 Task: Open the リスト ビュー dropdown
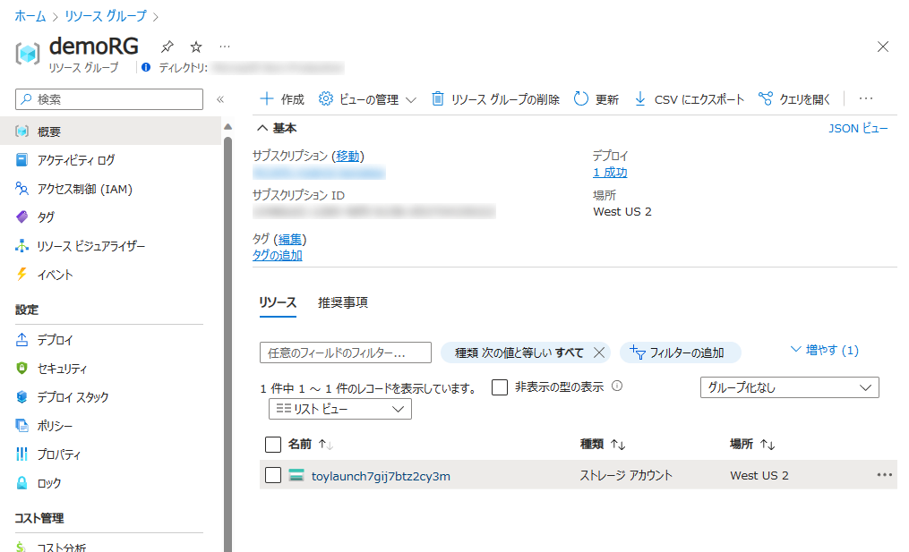pyautogui.click(x=339, y=409)
